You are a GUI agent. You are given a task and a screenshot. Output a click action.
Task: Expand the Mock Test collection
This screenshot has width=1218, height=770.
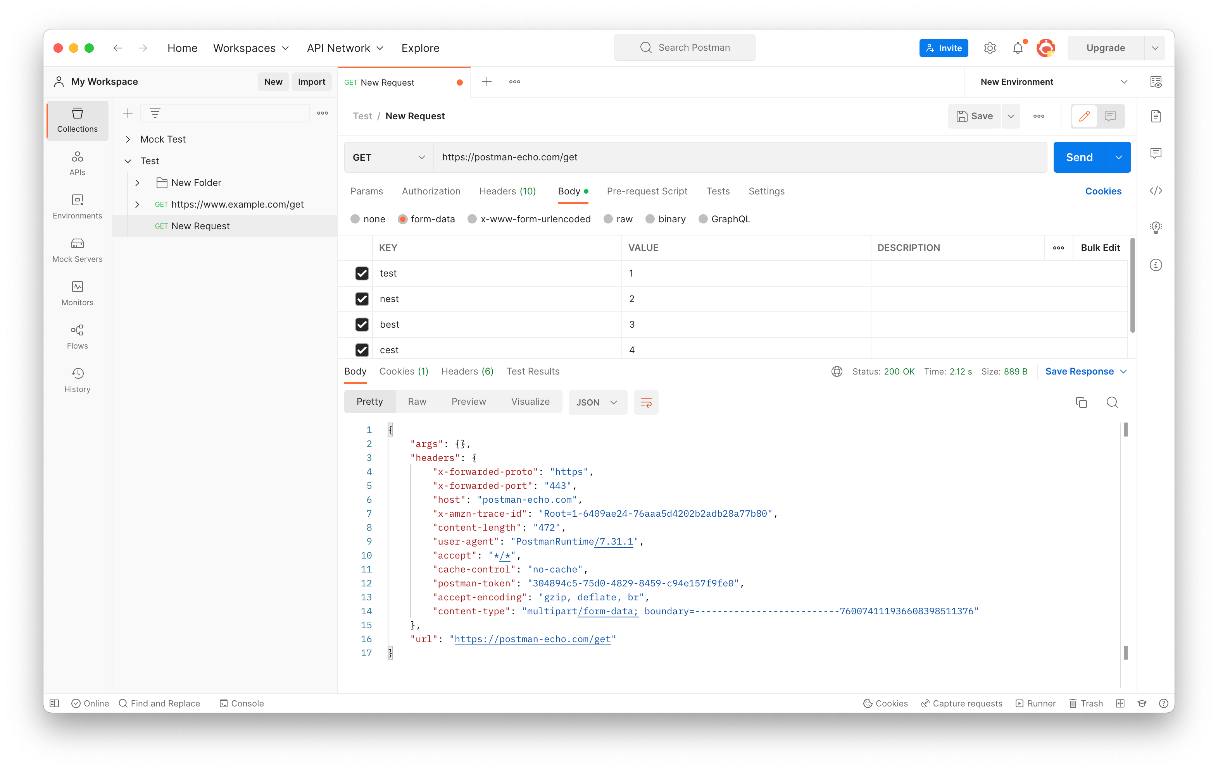(128, 139)
